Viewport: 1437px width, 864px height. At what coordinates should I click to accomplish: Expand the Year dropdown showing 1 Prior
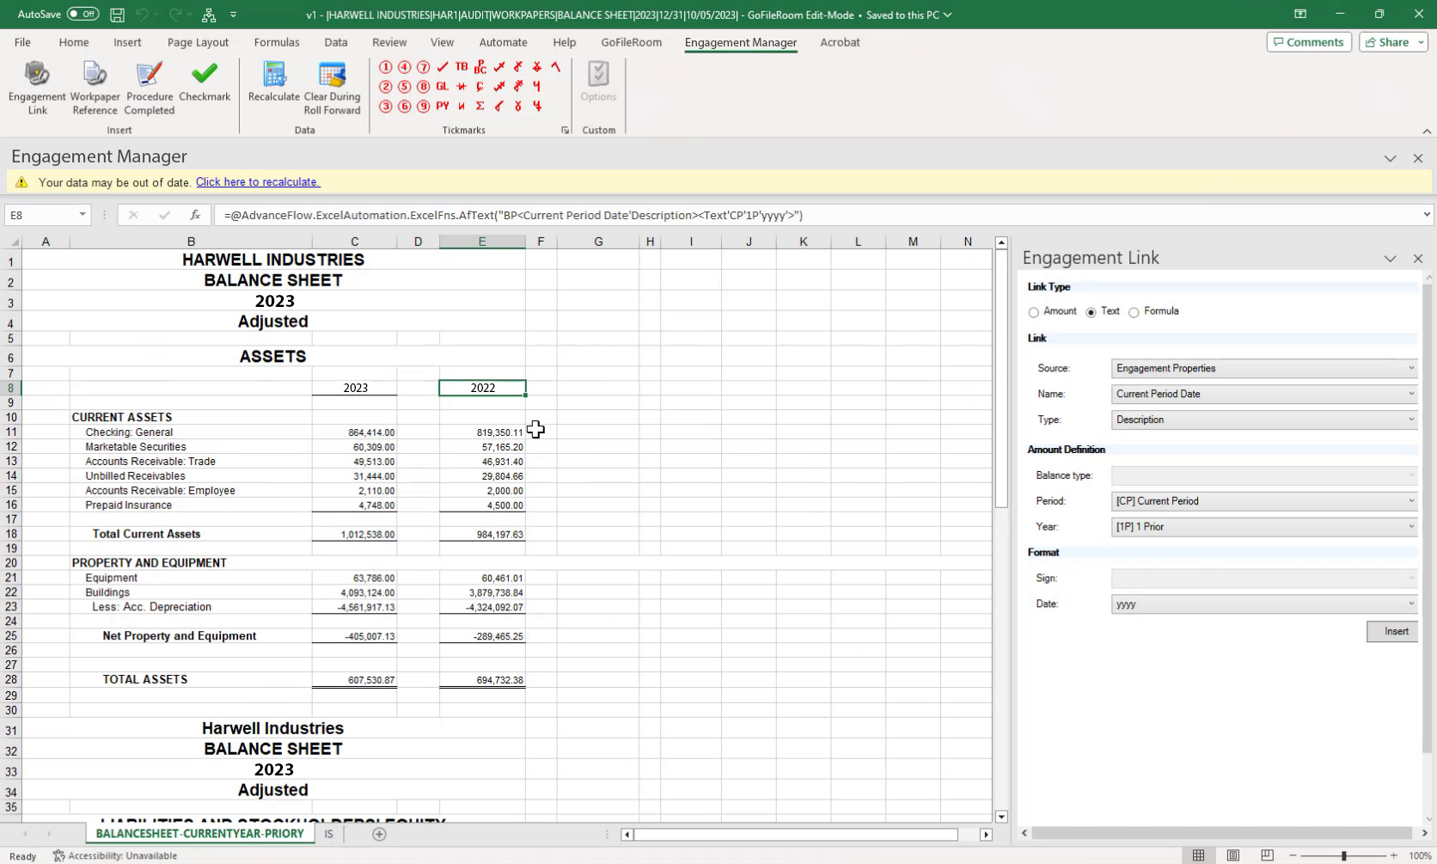click(x=1263, y=527)
